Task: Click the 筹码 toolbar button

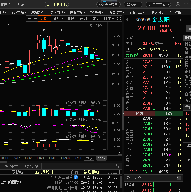Action: pos(70,19)
